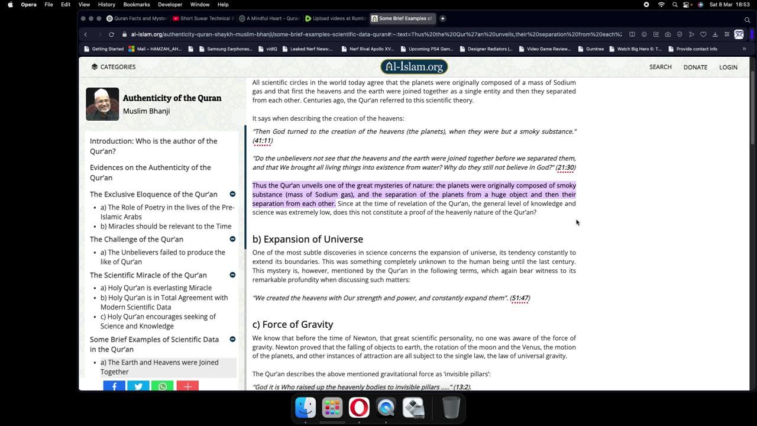
Task: Open the tab search magnifier icon
Action: tap(747, 20)
